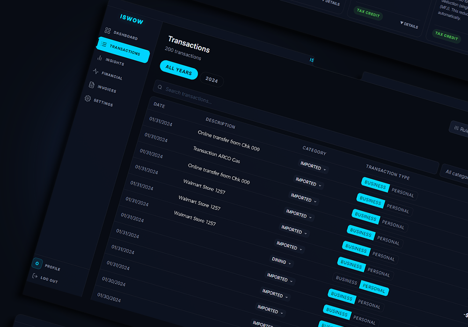Expand the Imported dropdown in ARCO Gas row
The image size is (468, 327).
[x=308, y=181]
